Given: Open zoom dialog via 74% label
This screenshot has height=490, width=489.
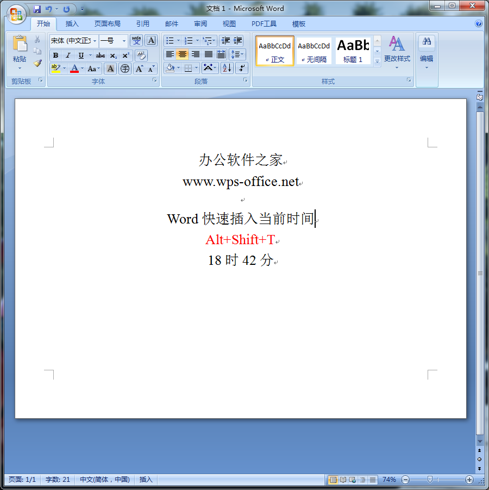Looking at the screenshot, I should click(x=389, y=479).
